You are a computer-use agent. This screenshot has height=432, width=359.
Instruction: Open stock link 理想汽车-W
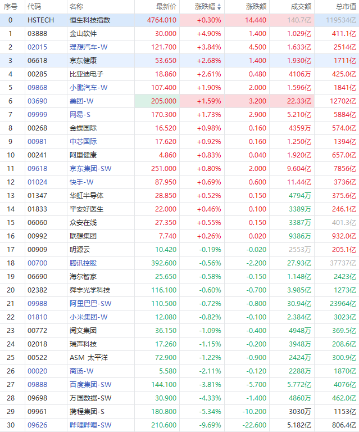pos(89,47)
